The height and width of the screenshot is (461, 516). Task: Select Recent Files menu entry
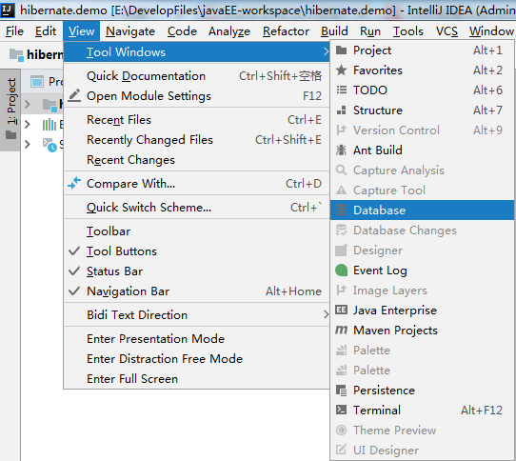(196, 120)
